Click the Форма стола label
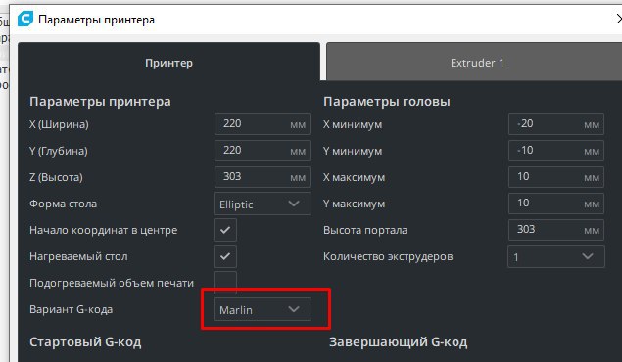This screenshot has width=622, height=362. (63, 204)
